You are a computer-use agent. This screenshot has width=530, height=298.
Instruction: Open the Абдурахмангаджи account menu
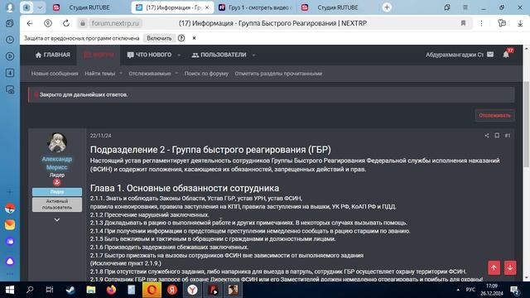pos(455,55)
